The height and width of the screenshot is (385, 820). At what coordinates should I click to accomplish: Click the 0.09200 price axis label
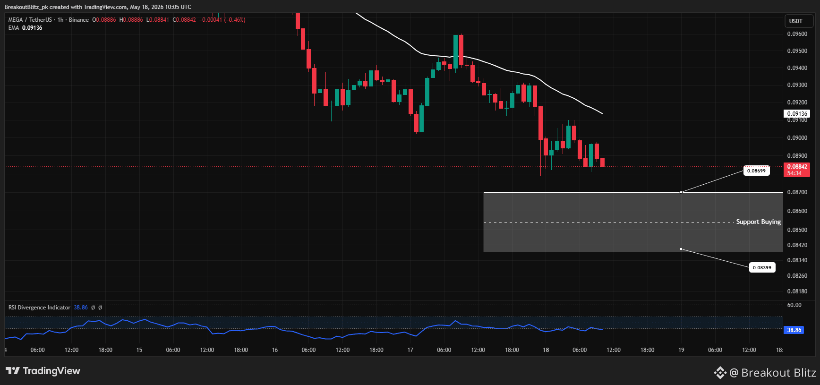coord(797,103)
